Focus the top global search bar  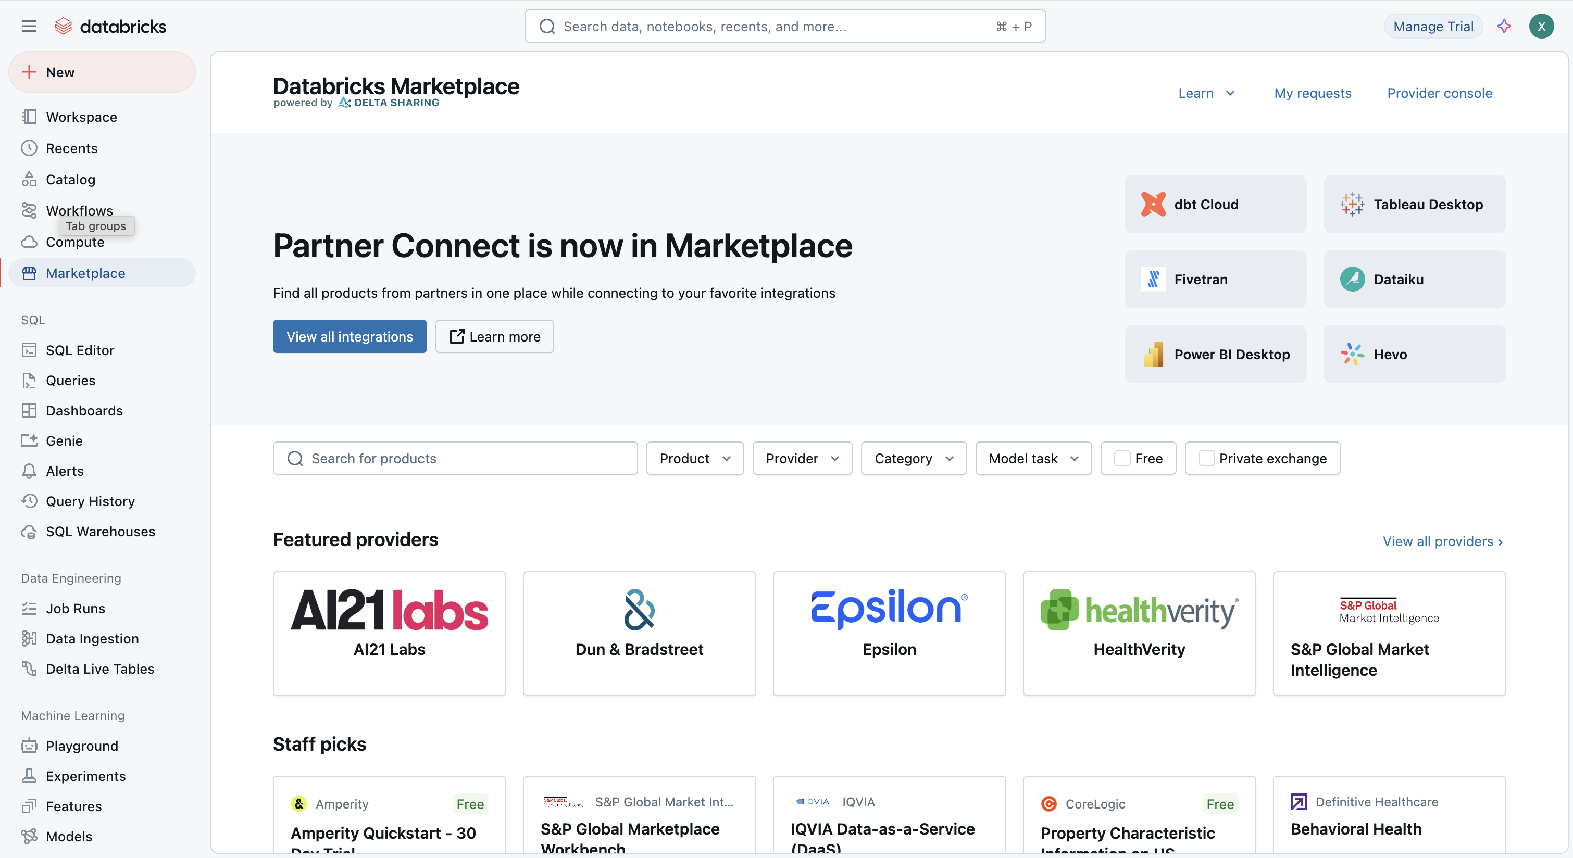[x=784, y=26]
